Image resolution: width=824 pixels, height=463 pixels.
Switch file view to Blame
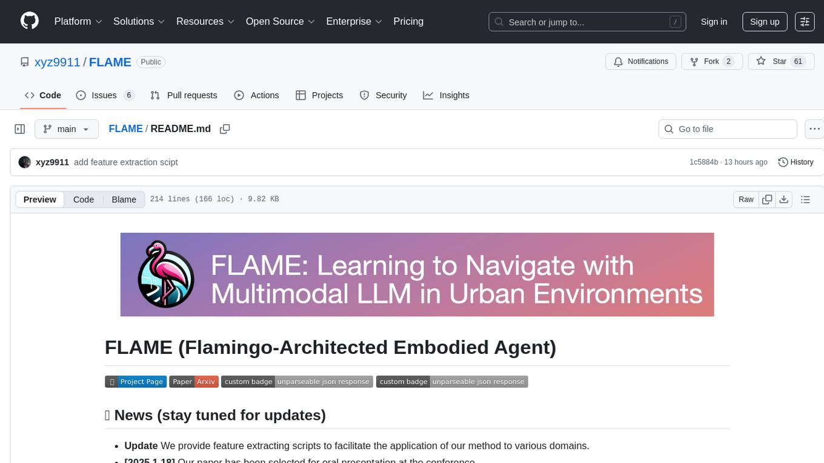click(x=124, y=199)
